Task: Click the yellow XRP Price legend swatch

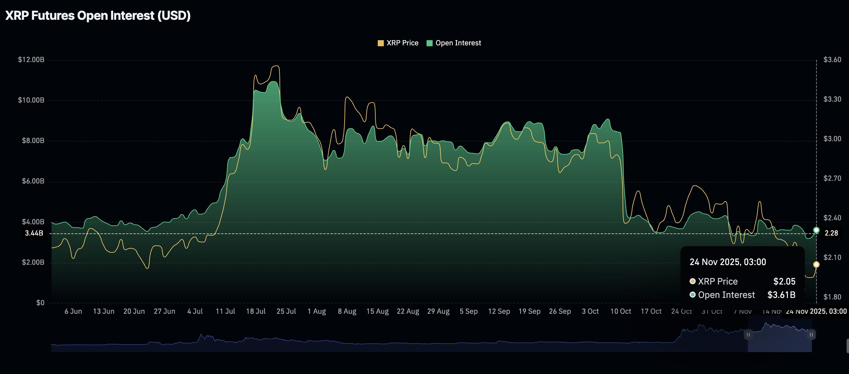Action: tap(381, 43)
